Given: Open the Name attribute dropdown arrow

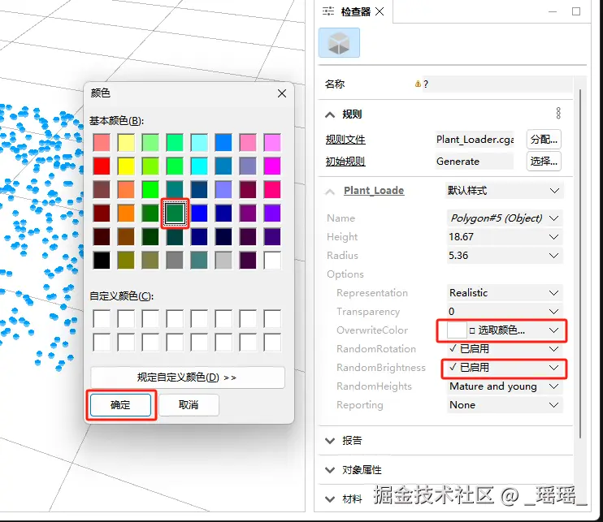Looking at the screenshot, I should click(x=553, y=218).
